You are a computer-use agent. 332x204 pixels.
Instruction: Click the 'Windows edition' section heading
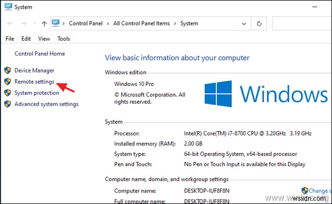pyautogui.click(x=125, y=72)
